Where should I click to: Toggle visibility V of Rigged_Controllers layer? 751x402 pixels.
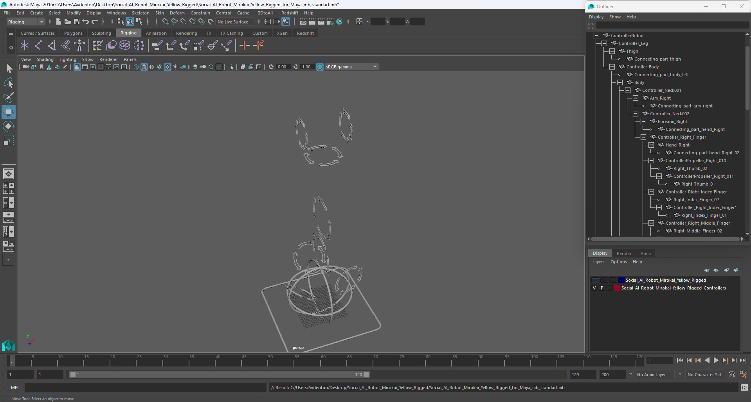594,288
